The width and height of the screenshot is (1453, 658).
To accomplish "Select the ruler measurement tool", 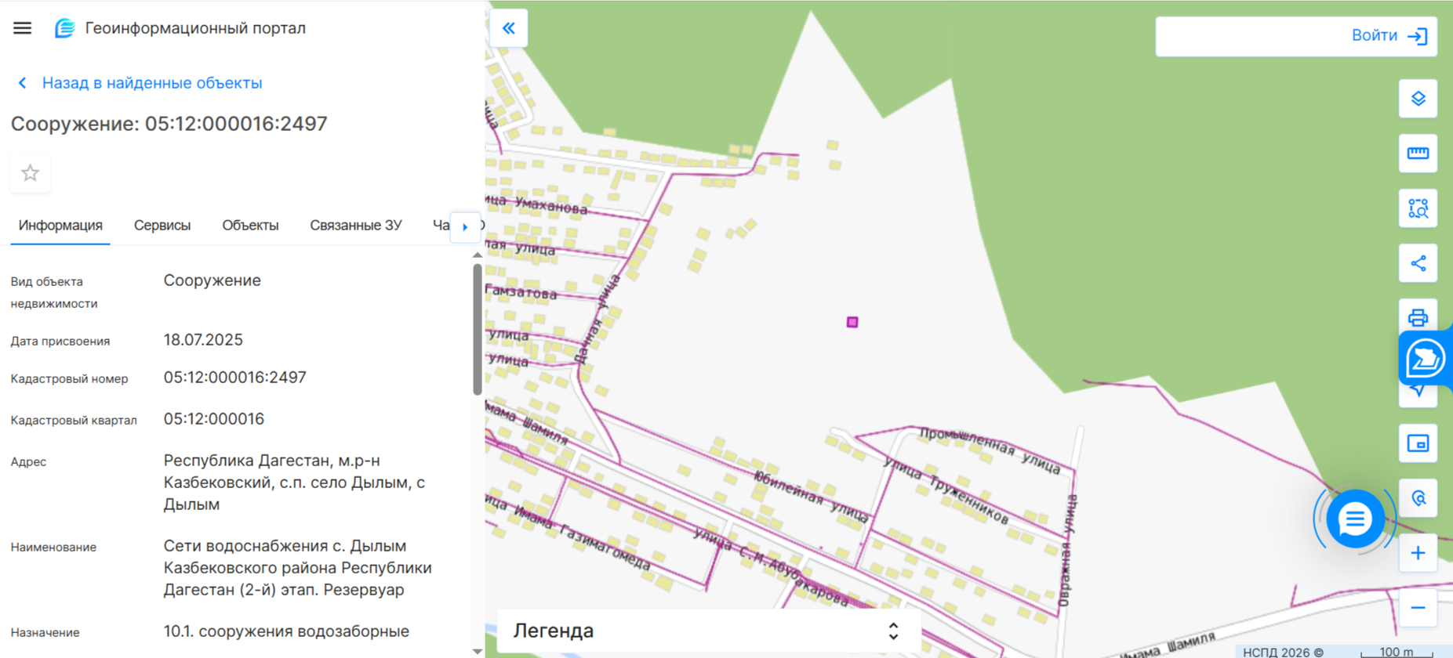I will (1418, 154).
